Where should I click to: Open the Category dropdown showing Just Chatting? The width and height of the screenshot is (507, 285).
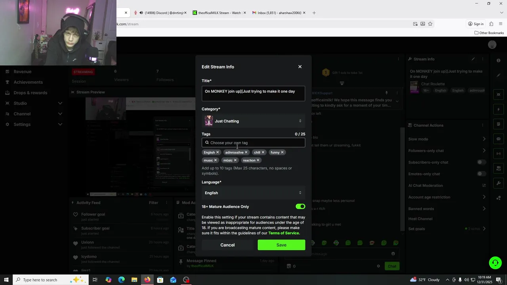click(x=253, y=121)
